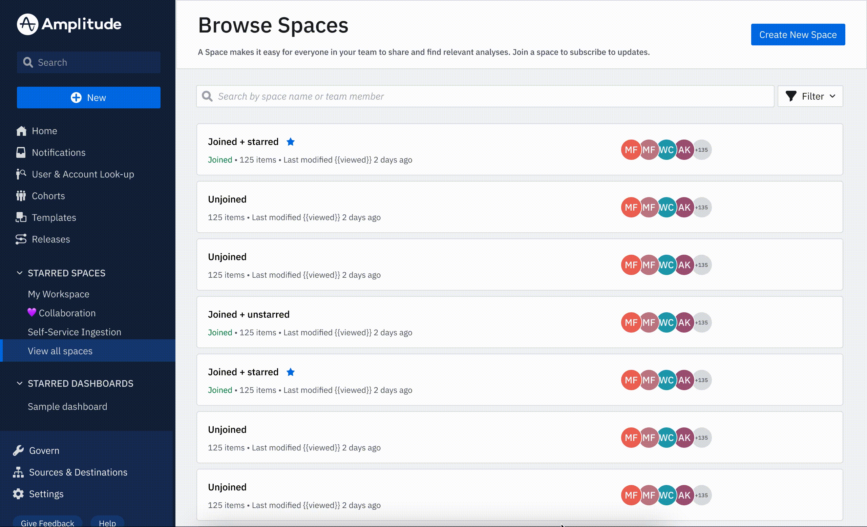Click the Home house icon
The image size is (867, 527).
tap(21, 131)
